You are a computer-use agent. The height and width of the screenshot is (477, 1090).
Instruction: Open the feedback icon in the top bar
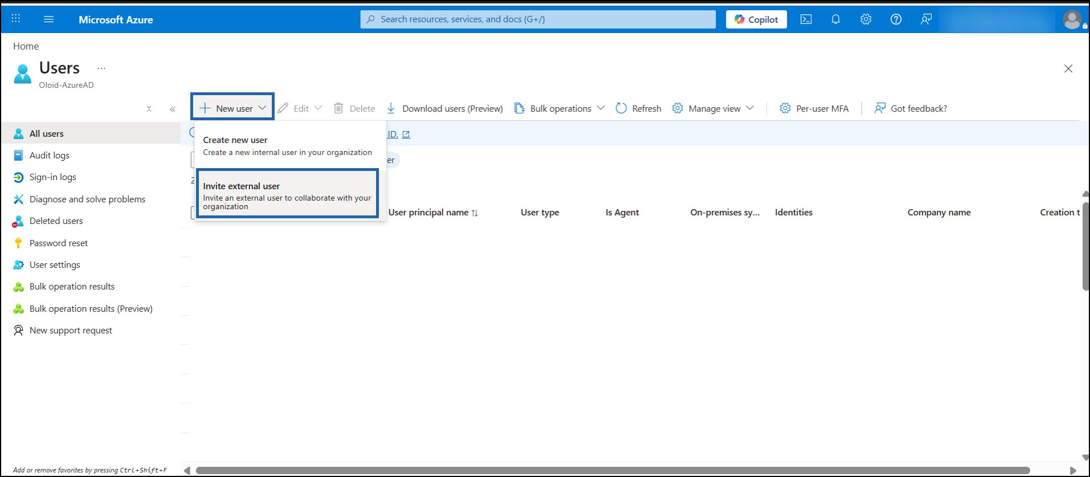click(926, 19)
